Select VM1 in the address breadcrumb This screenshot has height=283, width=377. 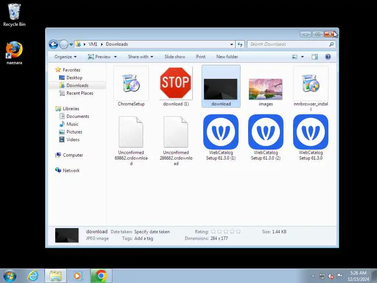tap(93, 44)
